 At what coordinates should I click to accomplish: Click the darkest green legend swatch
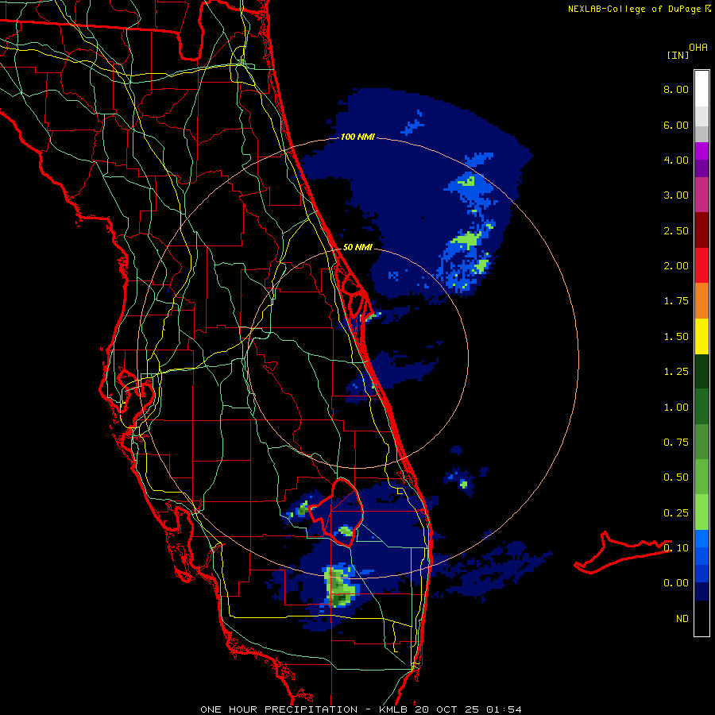tap(701, 372)
